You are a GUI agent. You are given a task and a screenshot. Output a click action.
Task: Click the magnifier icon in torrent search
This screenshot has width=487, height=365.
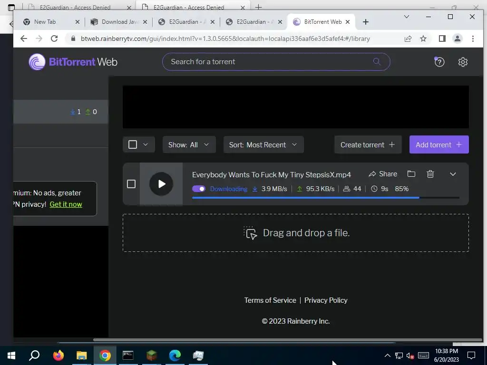377,61
